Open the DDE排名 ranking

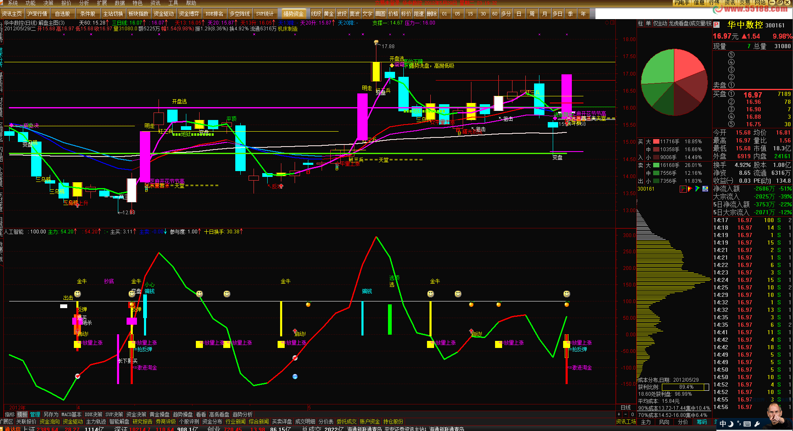click(215, 14)
